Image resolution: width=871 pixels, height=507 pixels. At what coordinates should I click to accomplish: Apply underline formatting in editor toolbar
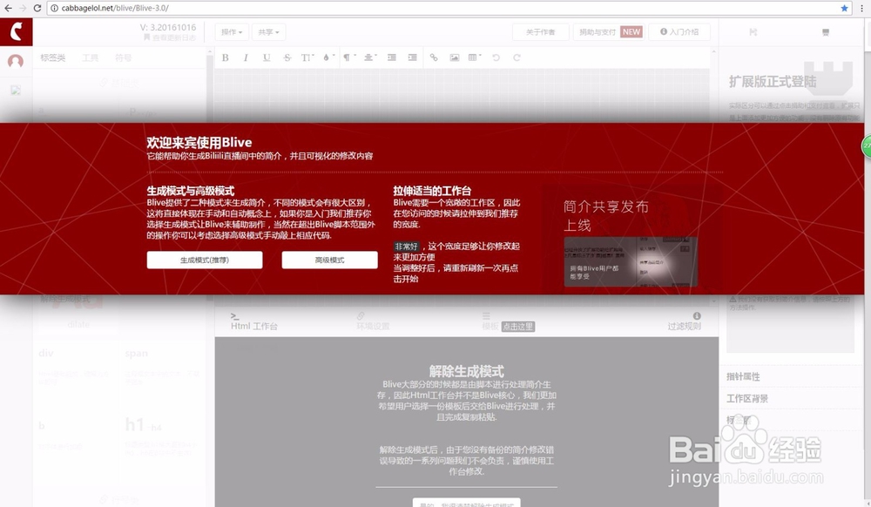[x=267, y=57]
